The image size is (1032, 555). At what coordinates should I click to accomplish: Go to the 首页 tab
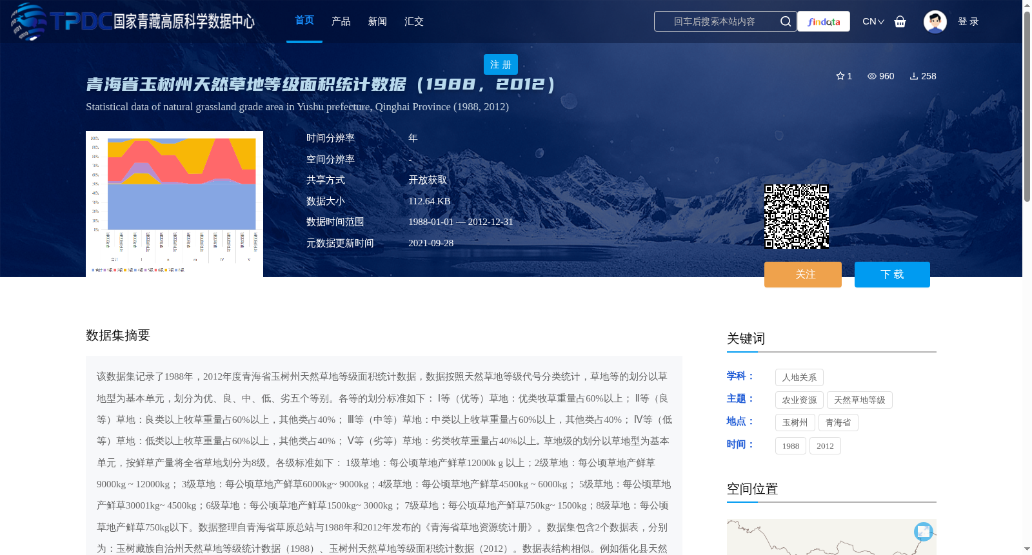click(x=304, y=21)
